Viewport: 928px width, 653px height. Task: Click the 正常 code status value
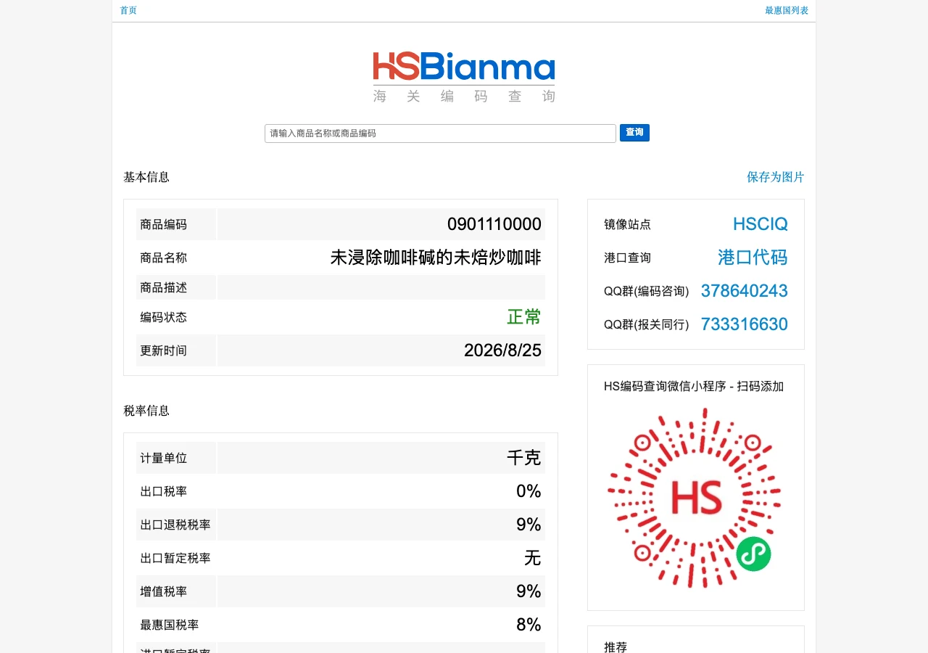tap(524, 317)
